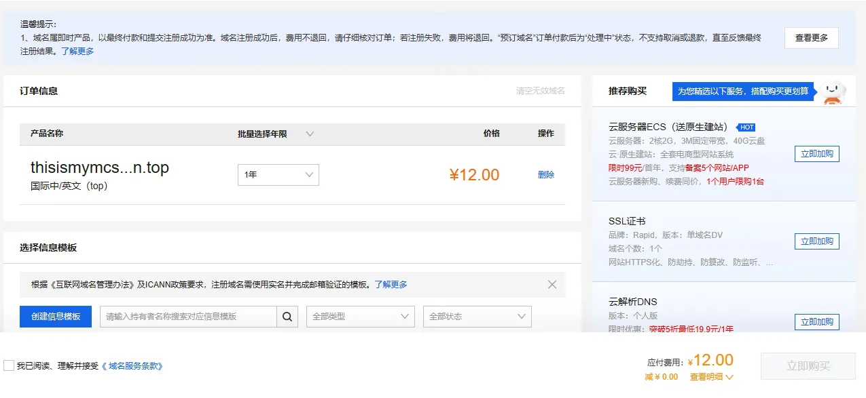This screenshot has height=398, width=866.
Task: Open the 1年 registration period dropdown
Action: [278, 175]
